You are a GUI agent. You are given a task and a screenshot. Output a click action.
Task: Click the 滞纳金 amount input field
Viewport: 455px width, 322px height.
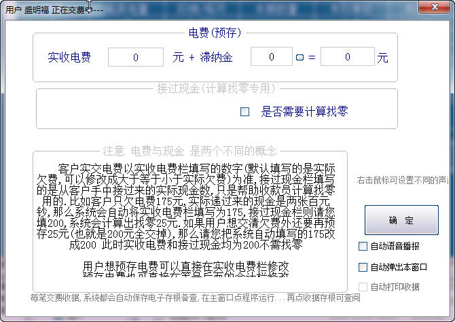coord(271,57)
